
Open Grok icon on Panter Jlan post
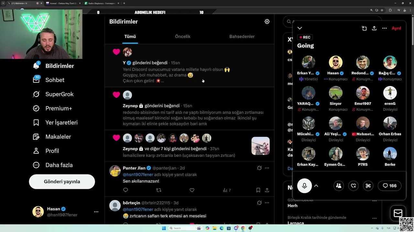point(259,168)
